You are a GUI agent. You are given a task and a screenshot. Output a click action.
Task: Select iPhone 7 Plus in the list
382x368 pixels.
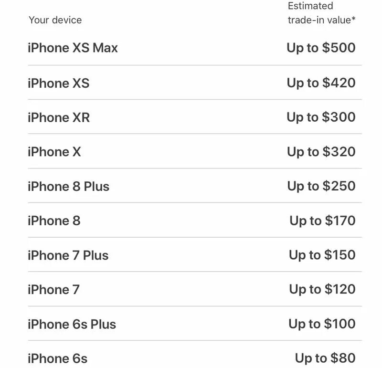click(x=68, y=255)
